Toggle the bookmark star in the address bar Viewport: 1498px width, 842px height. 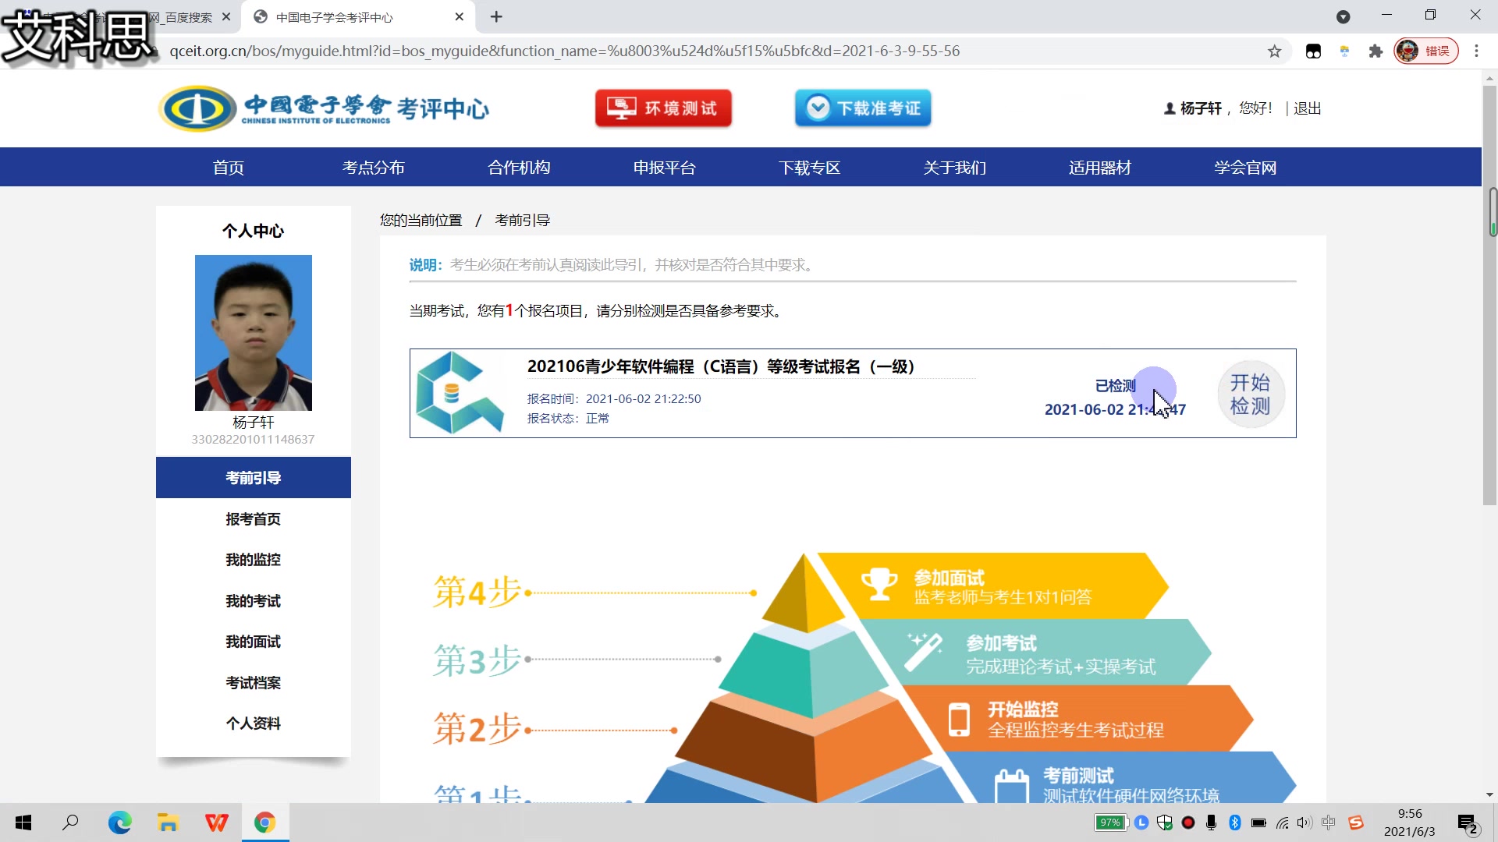coord(1274,51)
